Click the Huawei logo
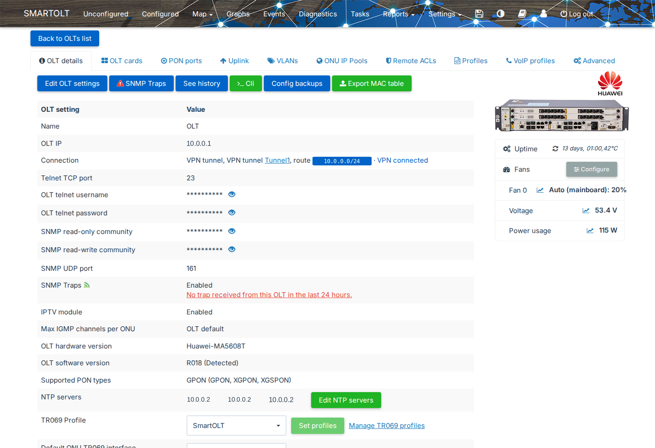Viewport: 655px width, 448px height. click(x=610, y=84)
